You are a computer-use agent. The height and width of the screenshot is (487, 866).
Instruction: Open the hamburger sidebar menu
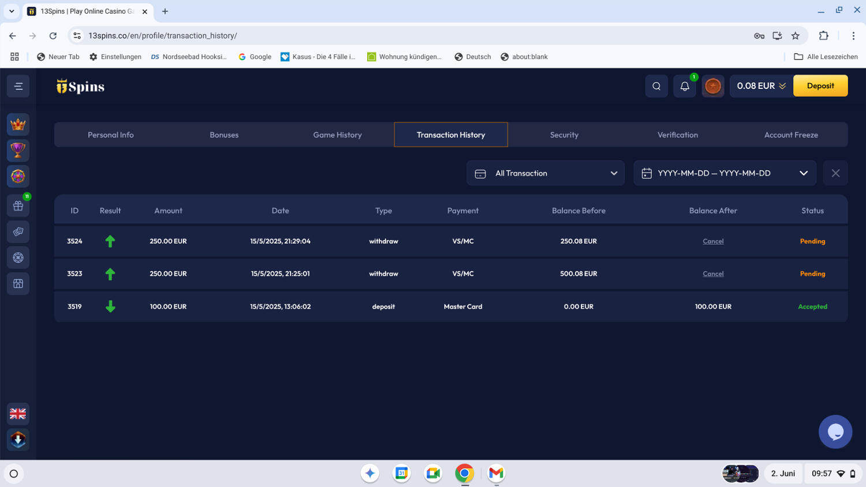(x=18, y=87)
